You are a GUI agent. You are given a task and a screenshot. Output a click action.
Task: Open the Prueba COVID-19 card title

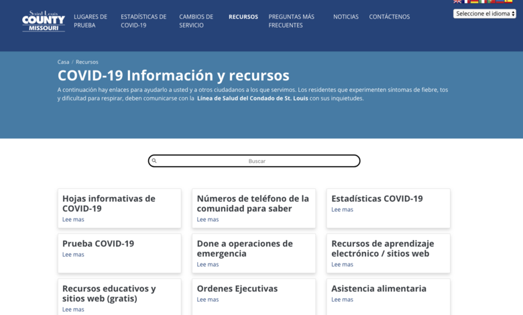(x=98, y=243)
